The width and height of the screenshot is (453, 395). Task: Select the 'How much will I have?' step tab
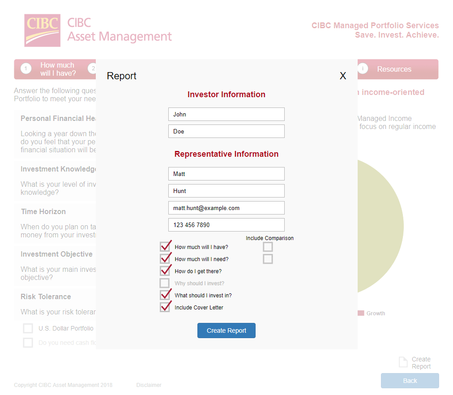55,69
